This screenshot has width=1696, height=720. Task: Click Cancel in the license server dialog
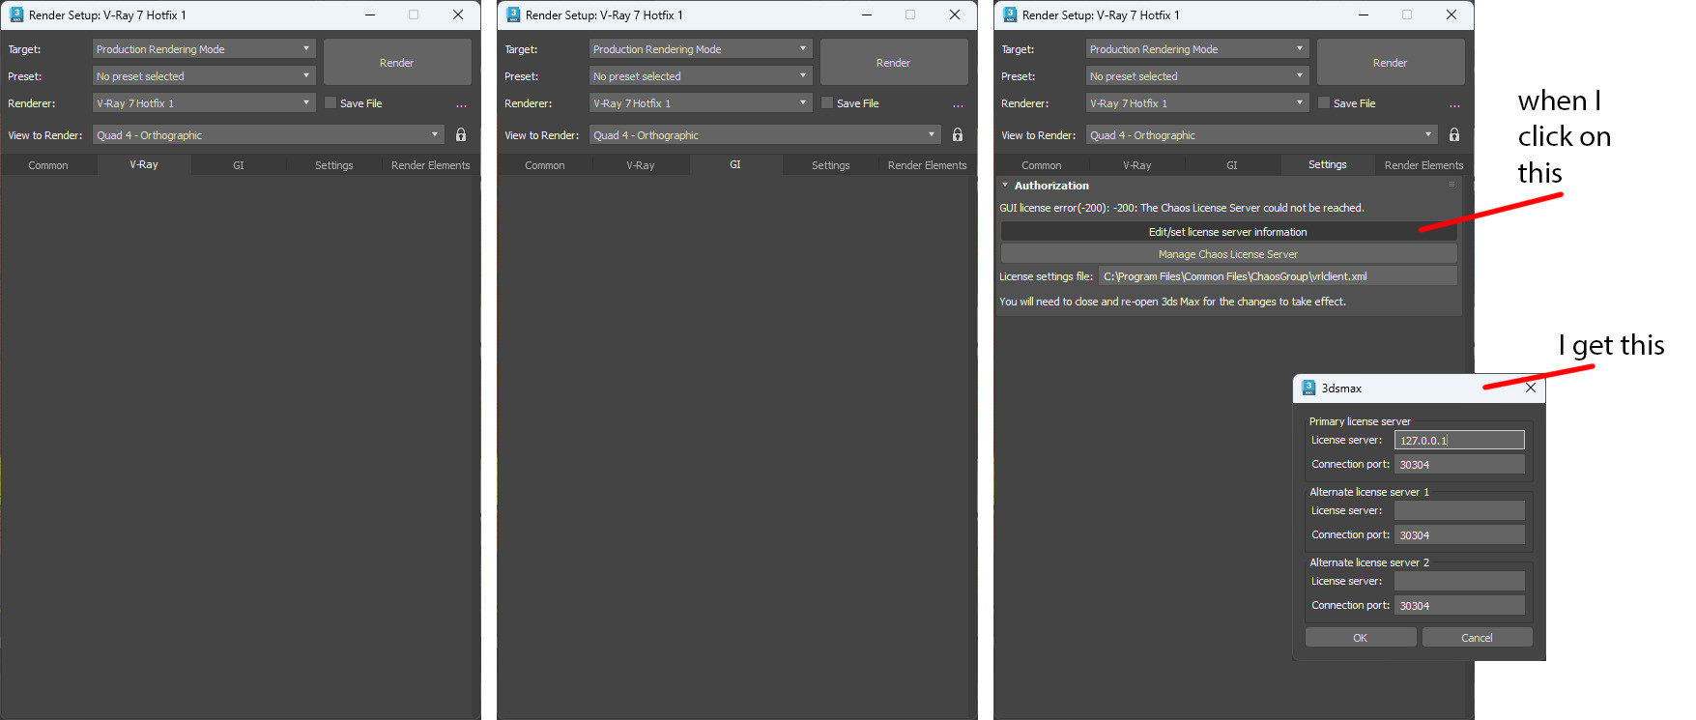(1477, 638)
